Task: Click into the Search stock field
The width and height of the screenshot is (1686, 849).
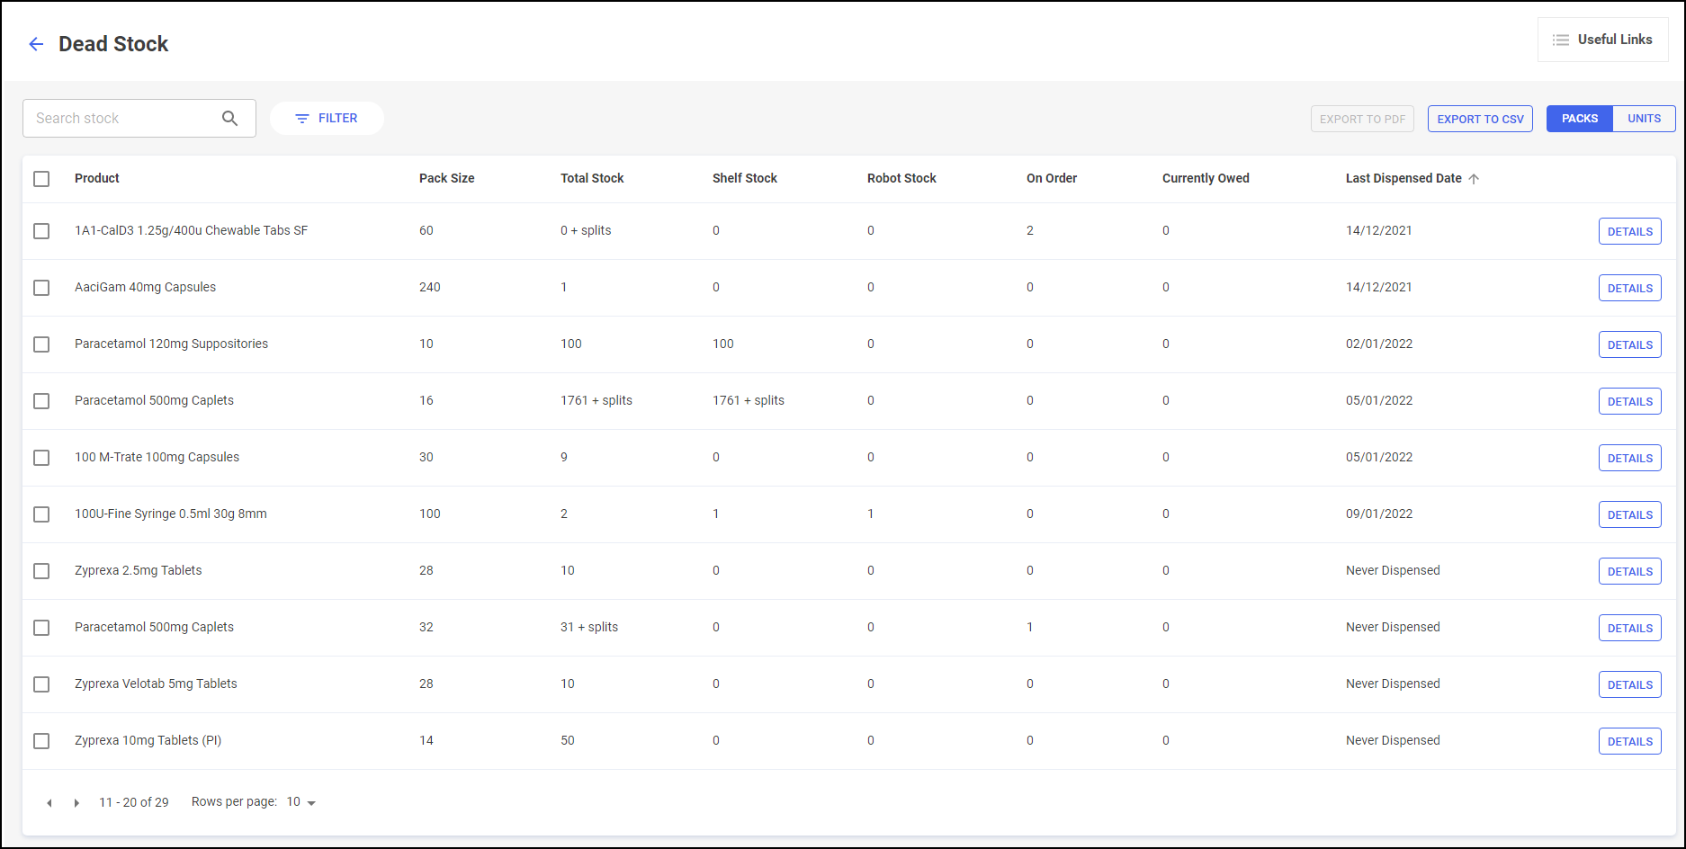Action: pos(121,119)
